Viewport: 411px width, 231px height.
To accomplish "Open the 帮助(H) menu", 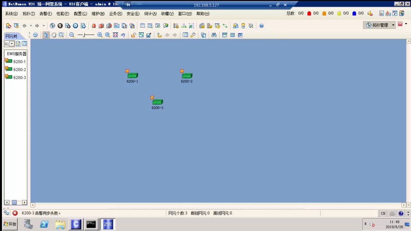I will [203, 13].
